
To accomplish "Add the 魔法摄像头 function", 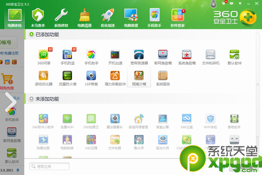I will coord(115,121).
